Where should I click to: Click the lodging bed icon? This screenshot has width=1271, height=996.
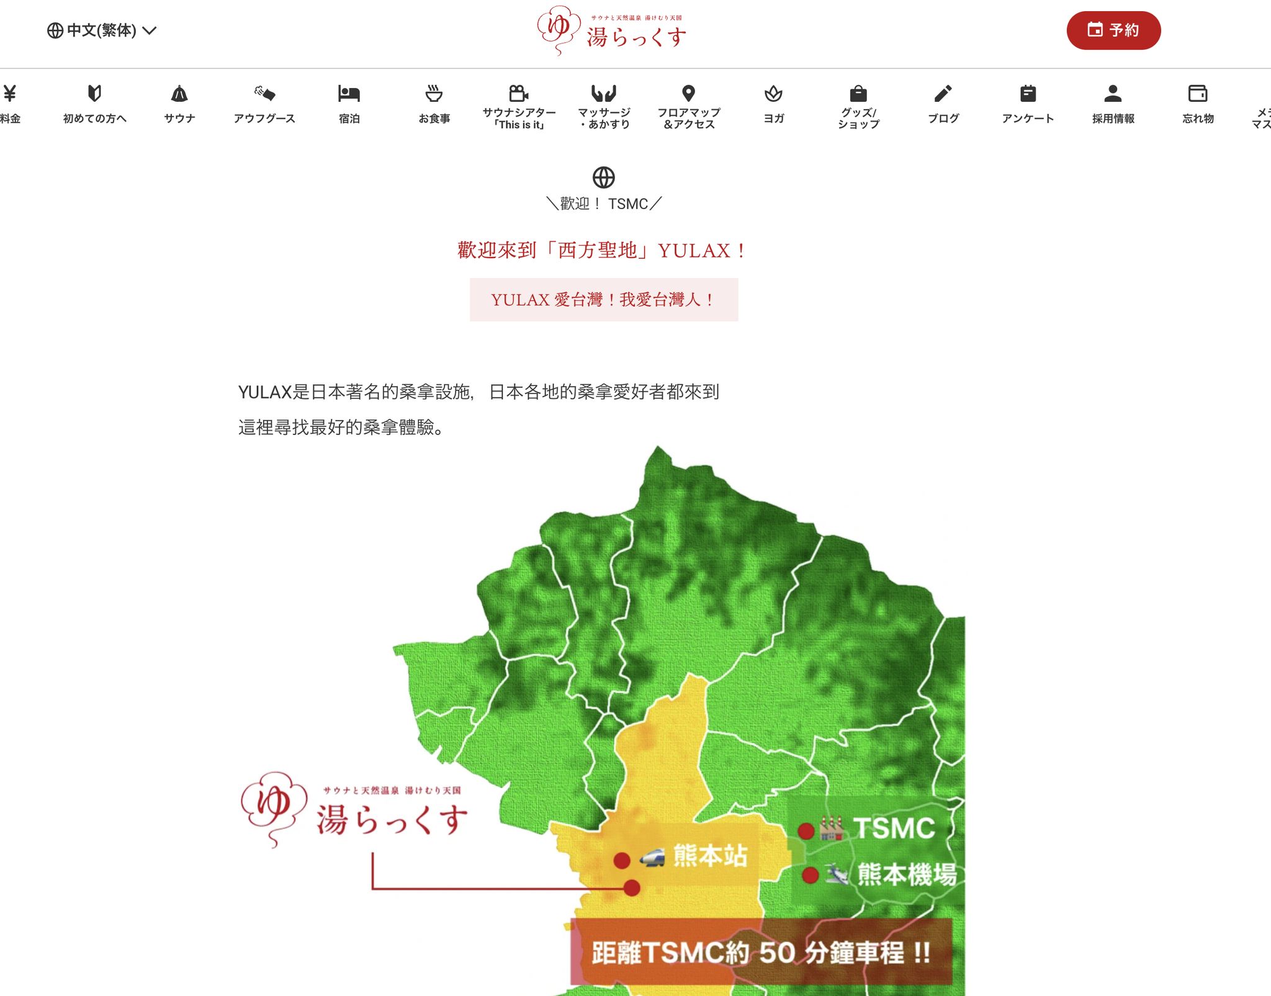(x=349, y=94)
